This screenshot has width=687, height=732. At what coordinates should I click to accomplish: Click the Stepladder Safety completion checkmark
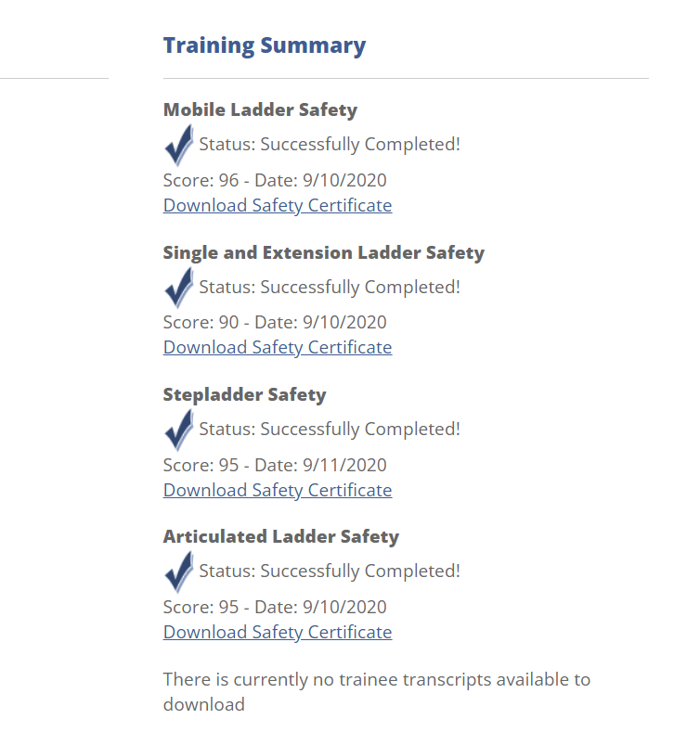[178, 430]
